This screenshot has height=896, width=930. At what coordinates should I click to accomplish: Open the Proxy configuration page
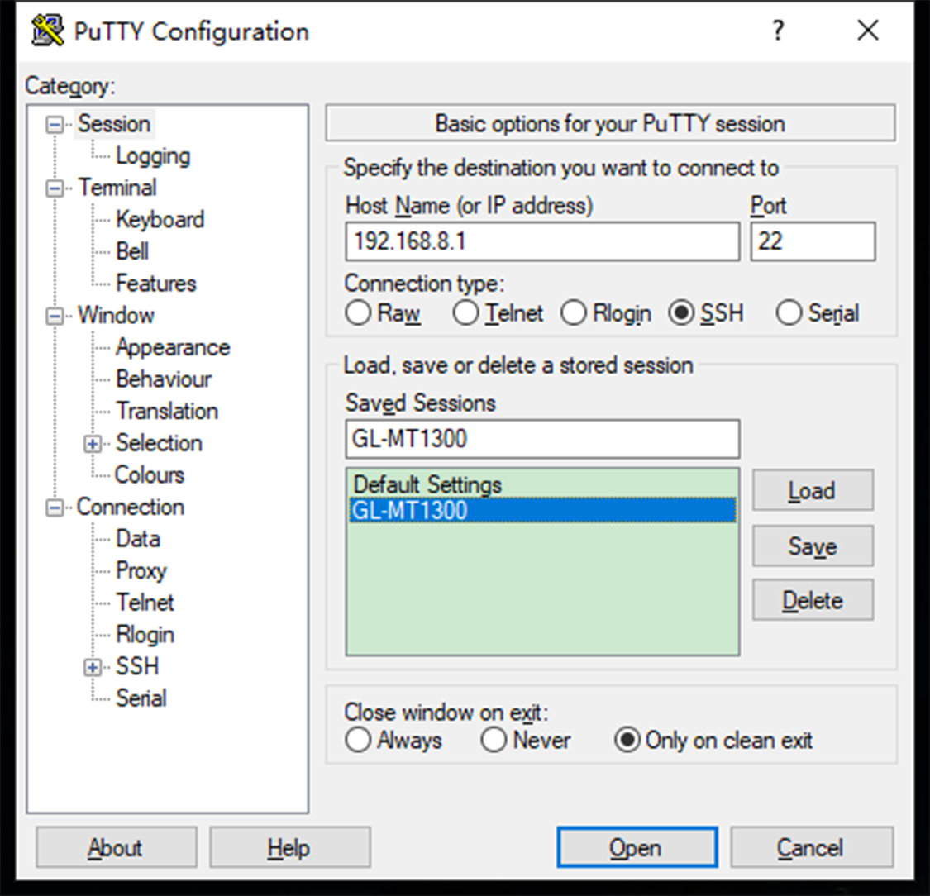click(141, 570)
